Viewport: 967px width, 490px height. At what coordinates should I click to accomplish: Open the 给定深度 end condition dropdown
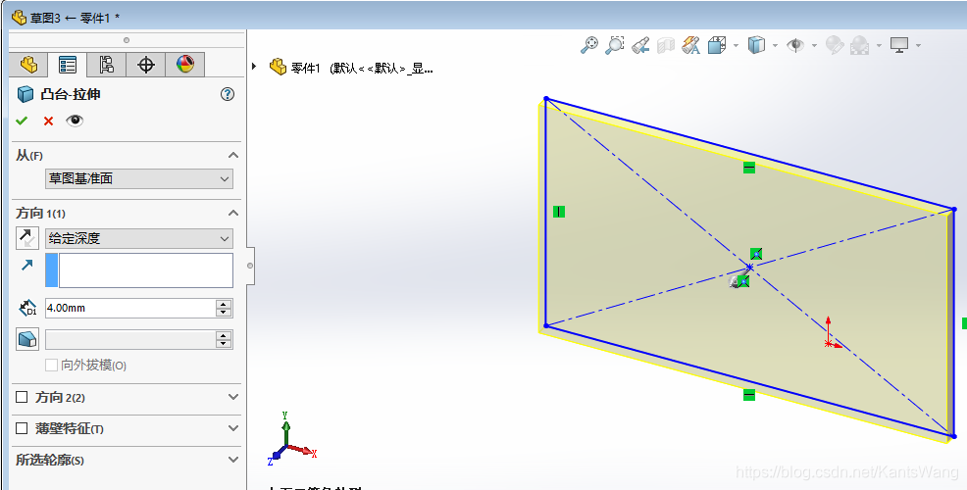pos(139,238)
